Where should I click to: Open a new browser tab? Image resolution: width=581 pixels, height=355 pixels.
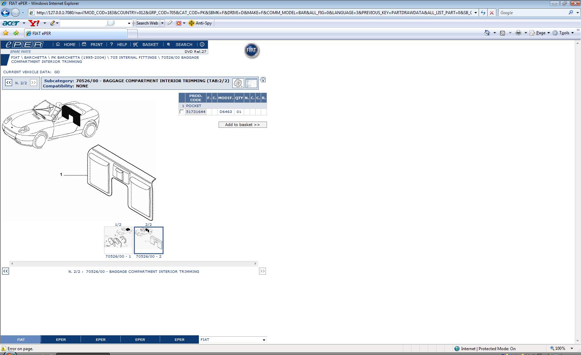(x=132, y=33)
